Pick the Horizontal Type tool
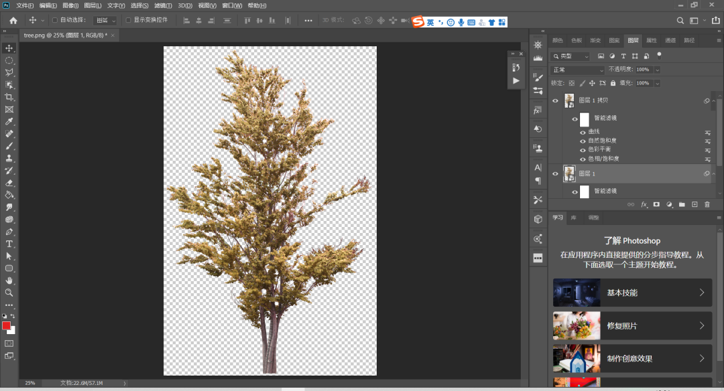The width and height of the screenshot is (724, 391). pyautogui.click(x=9, y=244)
